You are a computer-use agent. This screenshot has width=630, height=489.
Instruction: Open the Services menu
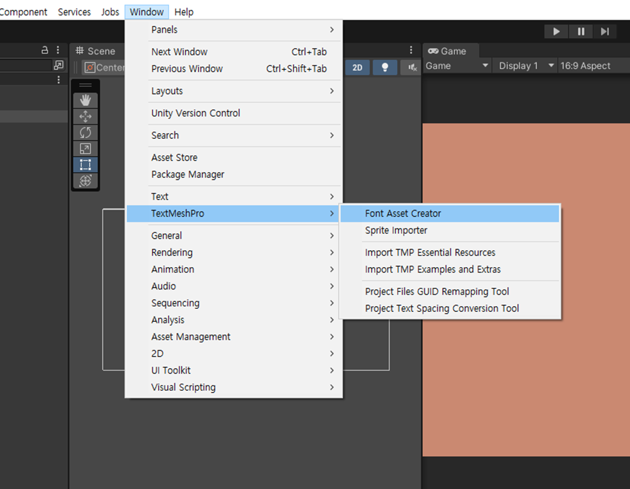74,12
